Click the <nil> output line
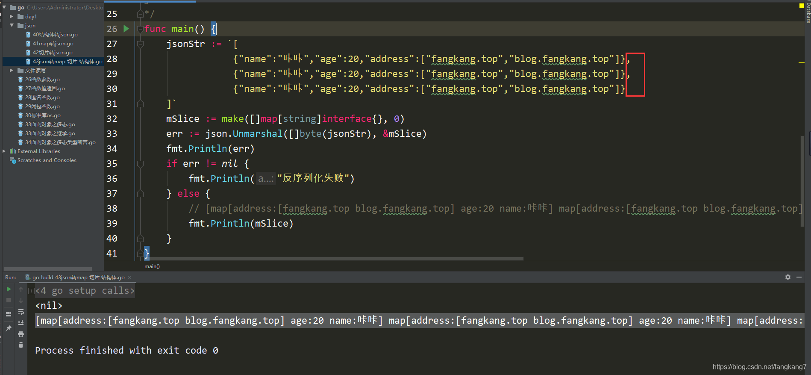 49,305
